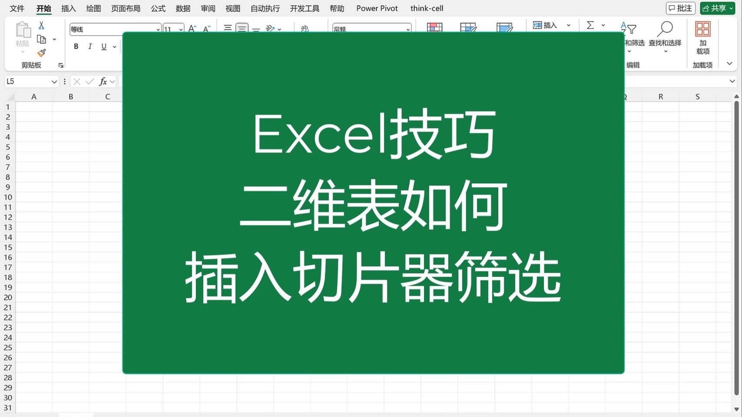742x417 pixels.
Task: Open the Power Pivot tab
Action: click(376, 8)
